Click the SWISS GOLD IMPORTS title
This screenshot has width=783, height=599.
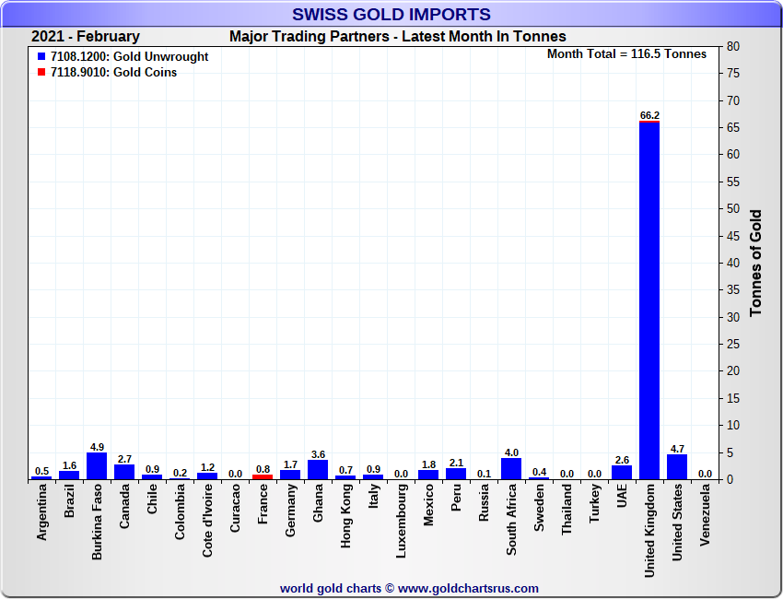(x=391, y=14)
